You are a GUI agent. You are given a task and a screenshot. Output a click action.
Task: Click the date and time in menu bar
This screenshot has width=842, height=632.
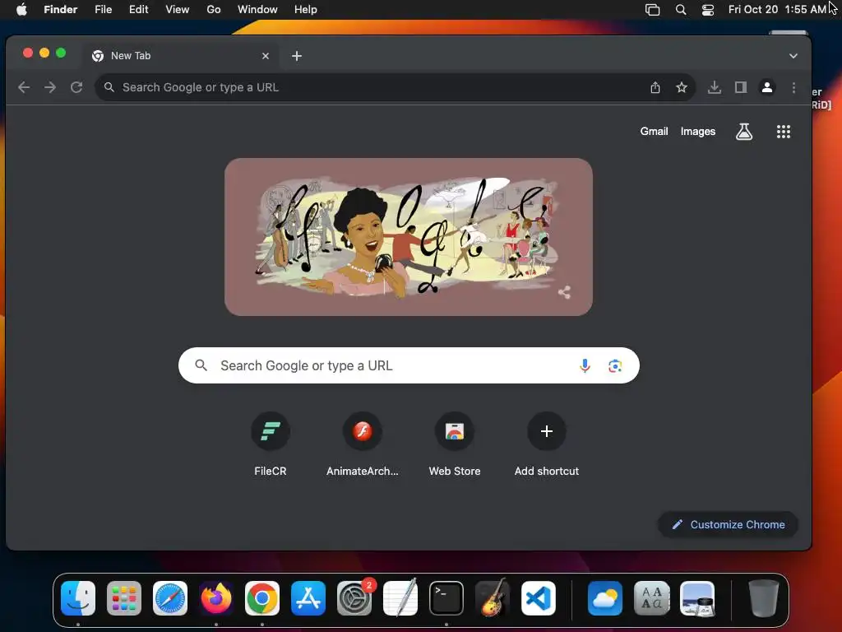(777, 10)
